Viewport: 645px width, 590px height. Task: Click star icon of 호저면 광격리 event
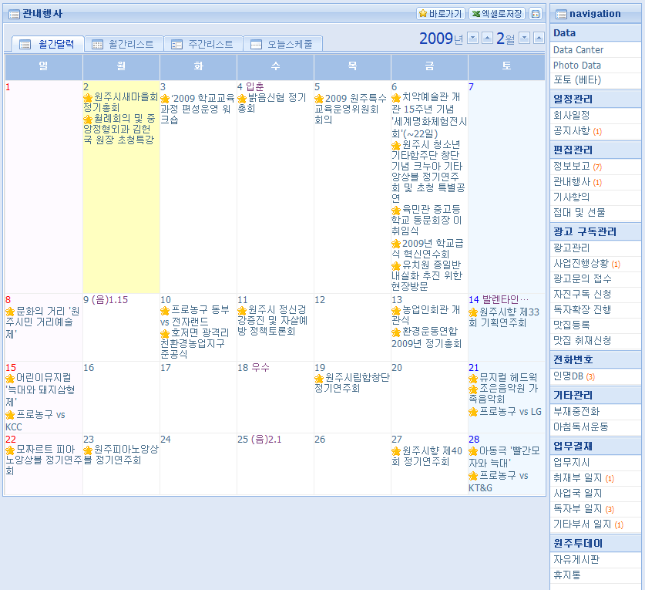165,333
